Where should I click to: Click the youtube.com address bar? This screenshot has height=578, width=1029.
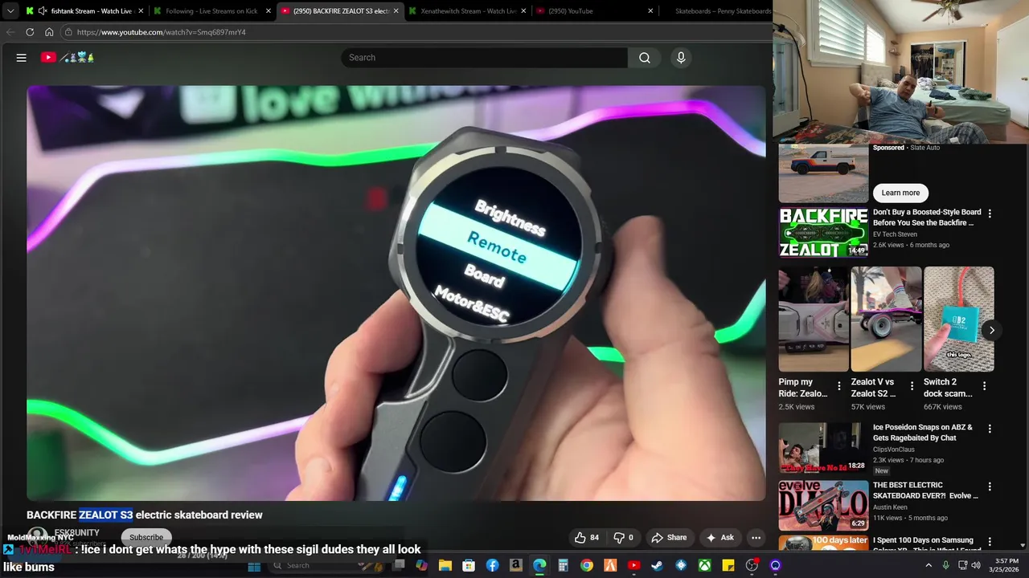[414, 32]
